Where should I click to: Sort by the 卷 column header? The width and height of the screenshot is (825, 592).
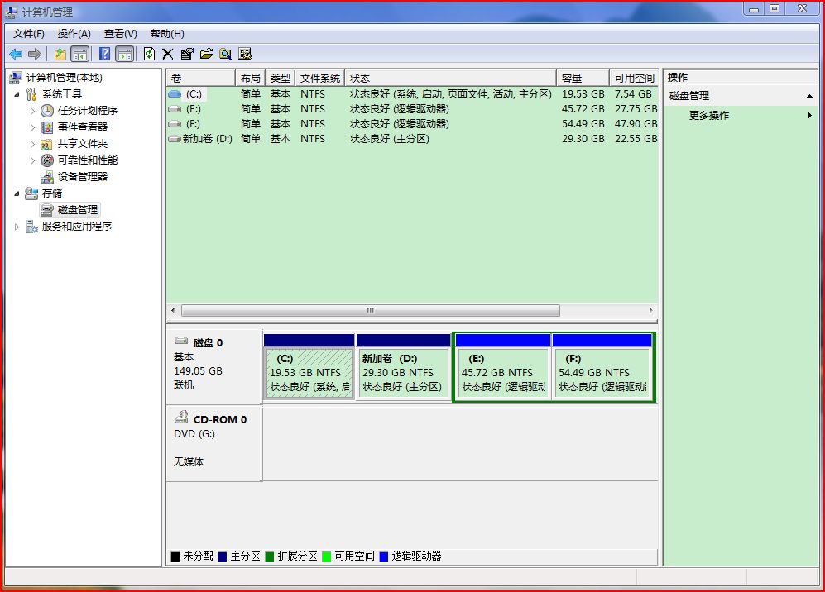pos(200,79)
